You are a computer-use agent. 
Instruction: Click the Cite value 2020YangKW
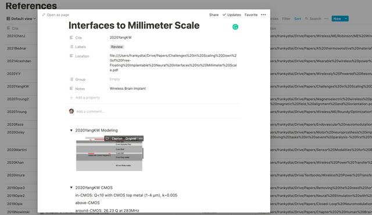point(120,37)
